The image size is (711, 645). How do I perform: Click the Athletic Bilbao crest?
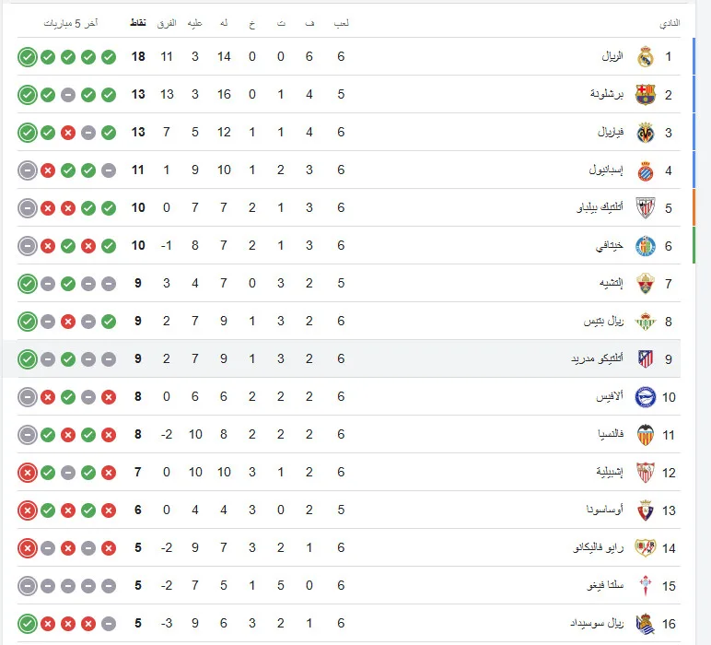pos(645,208)
